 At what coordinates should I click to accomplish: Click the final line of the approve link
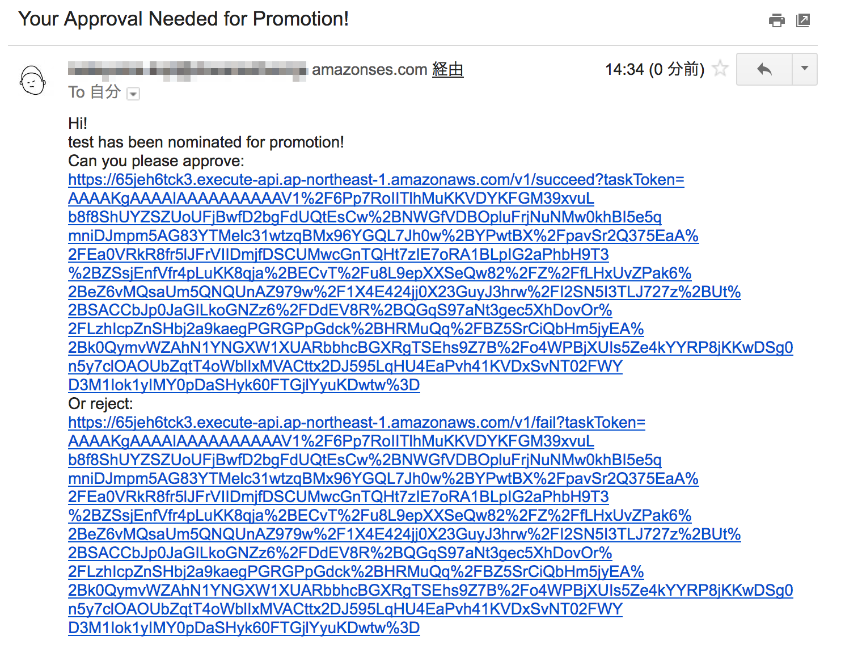pos(244,385)
